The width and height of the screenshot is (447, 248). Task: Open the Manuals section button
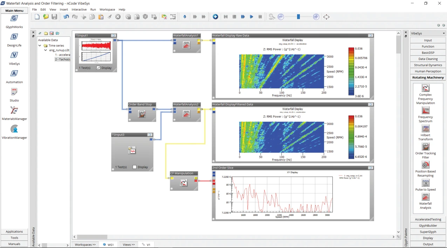point(14,244)
